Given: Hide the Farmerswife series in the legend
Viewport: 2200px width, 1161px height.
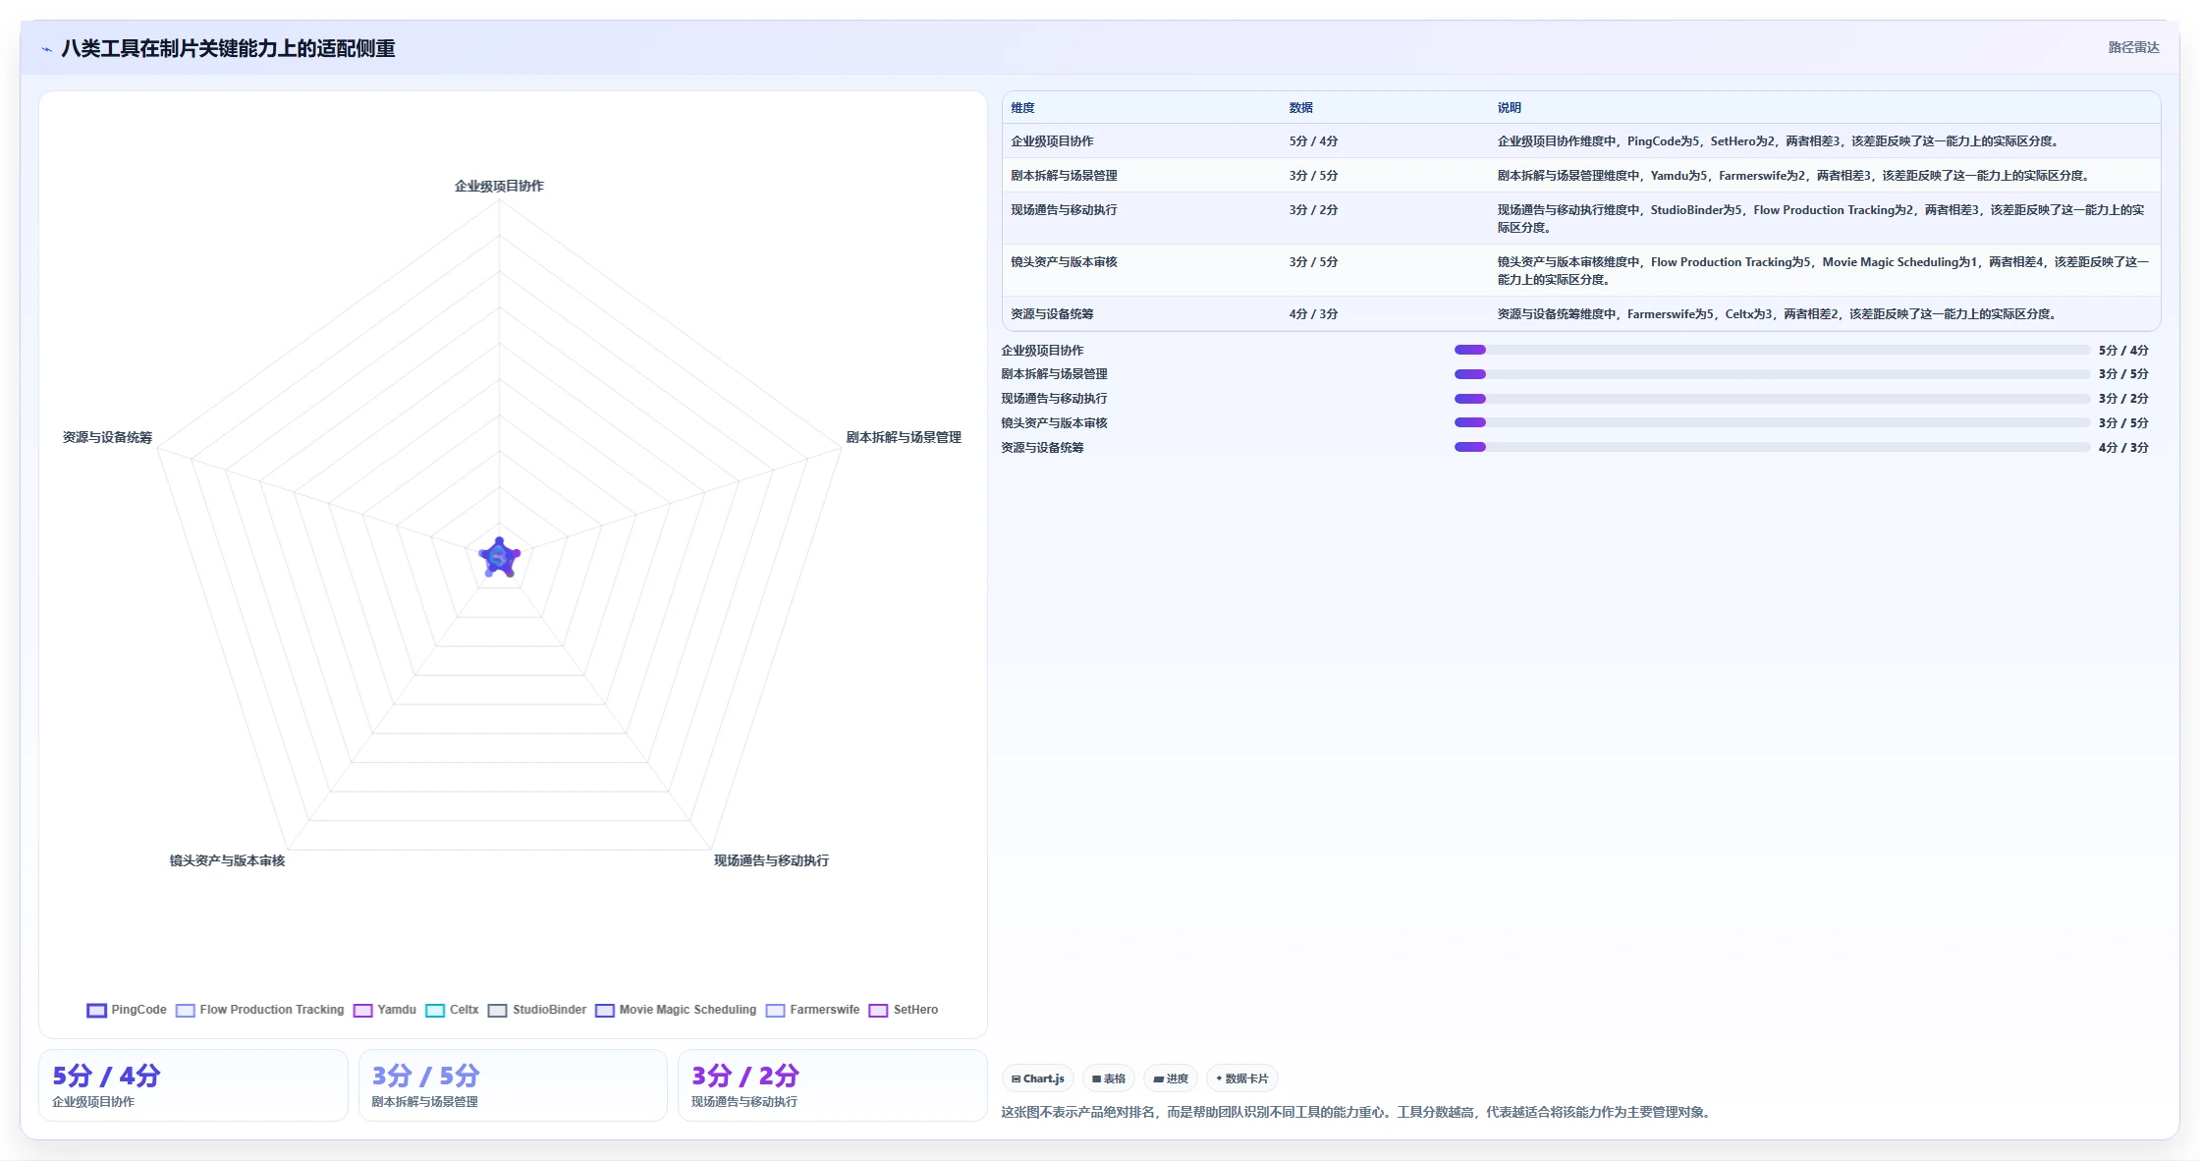Looking at the screenshot, I should (x=812, y=1010).
